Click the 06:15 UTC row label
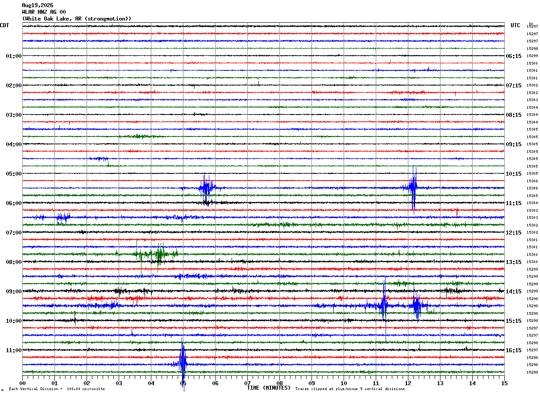This screenshot has width=540, height=395. pos(513,56)
